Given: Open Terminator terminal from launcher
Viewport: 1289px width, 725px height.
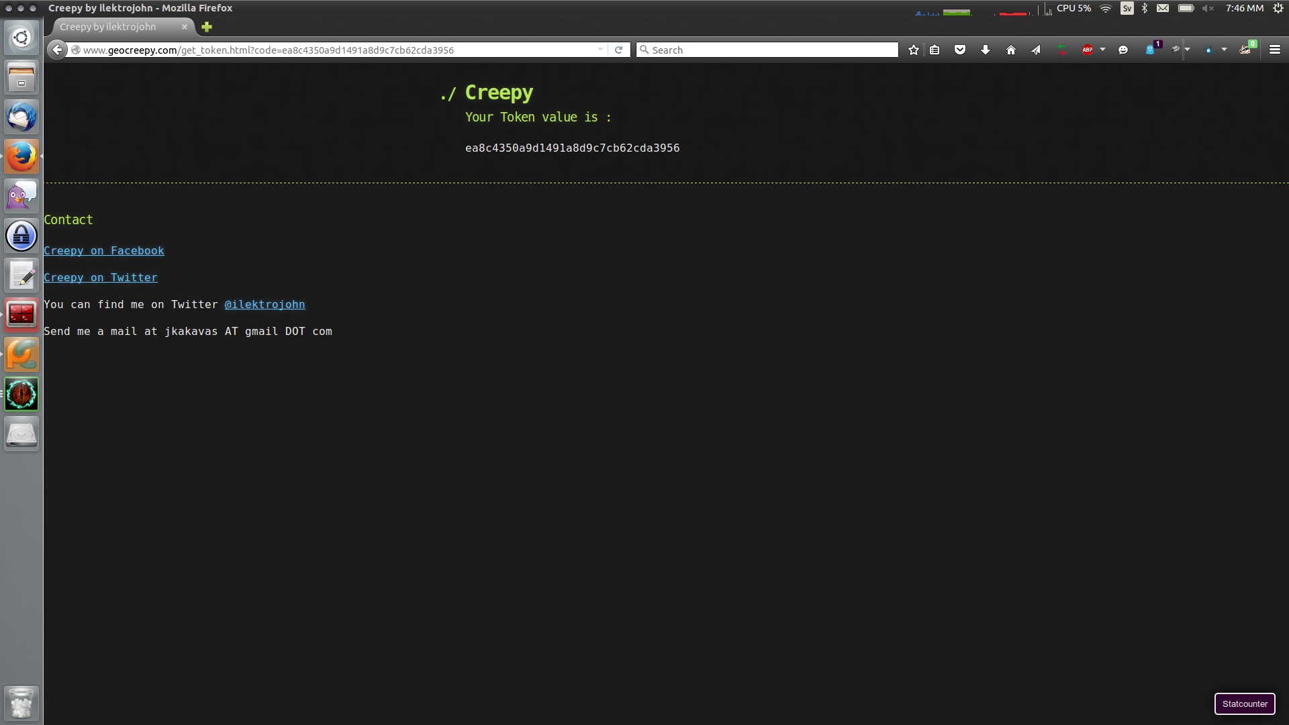Looking at the screenshot, I should 21,315.
